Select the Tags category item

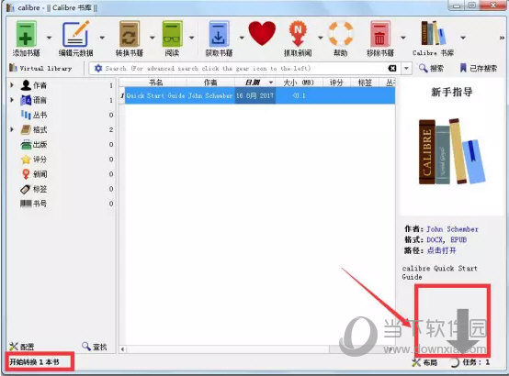pyautogui.click(x=34, y=189)
